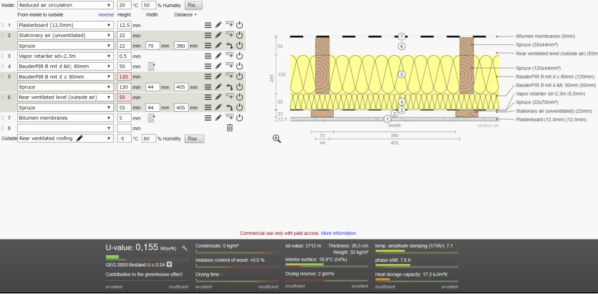598x294 pixels.
Task: Open the Plasterboard (12,5mm) material dropdown
Action: pyautogui.click(x=66, y=25)
